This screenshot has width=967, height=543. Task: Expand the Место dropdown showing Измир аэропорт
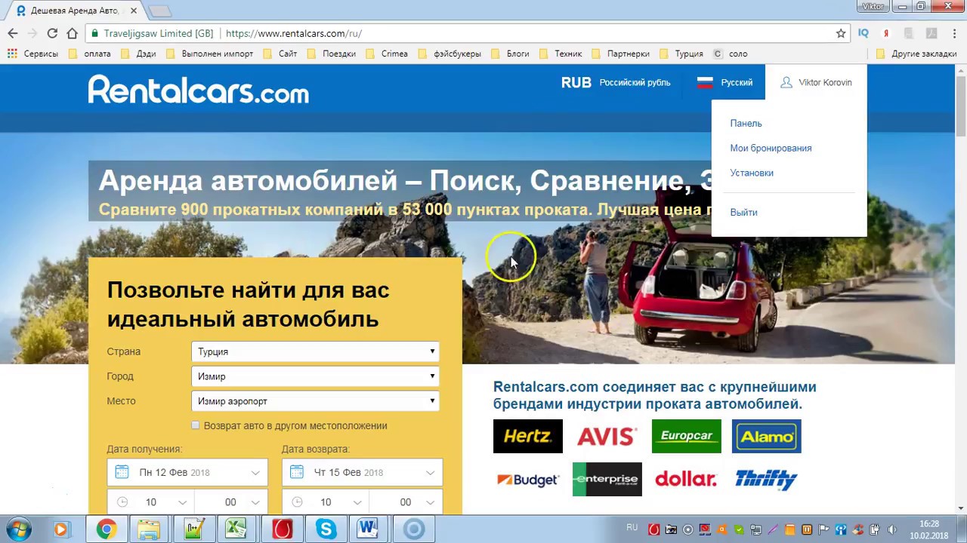coord(316,401)
